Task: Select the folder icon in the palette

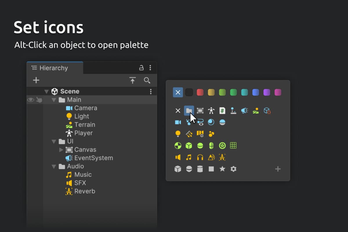Action: coord(189,110)
